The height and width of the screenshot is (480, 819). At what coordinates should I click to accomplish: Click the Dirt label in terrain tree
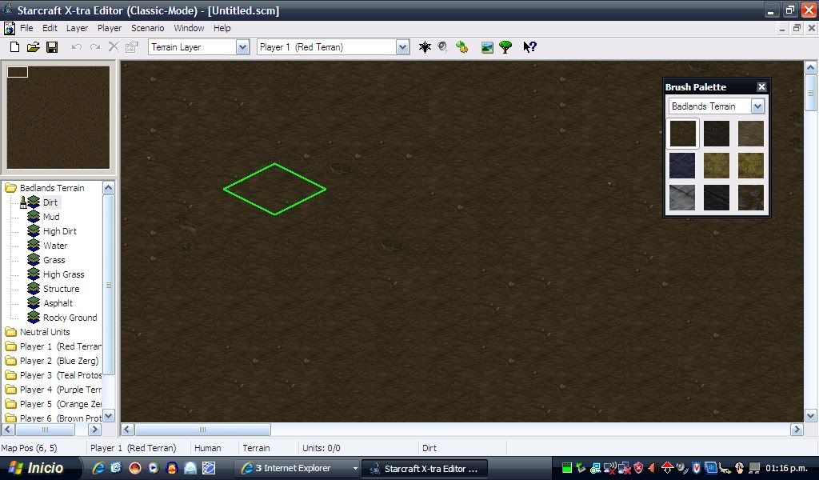(50, 202)
